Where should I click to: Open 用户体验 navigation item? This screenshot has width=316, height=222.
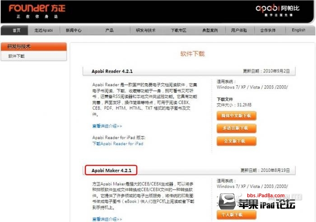[x=239, y=30]
